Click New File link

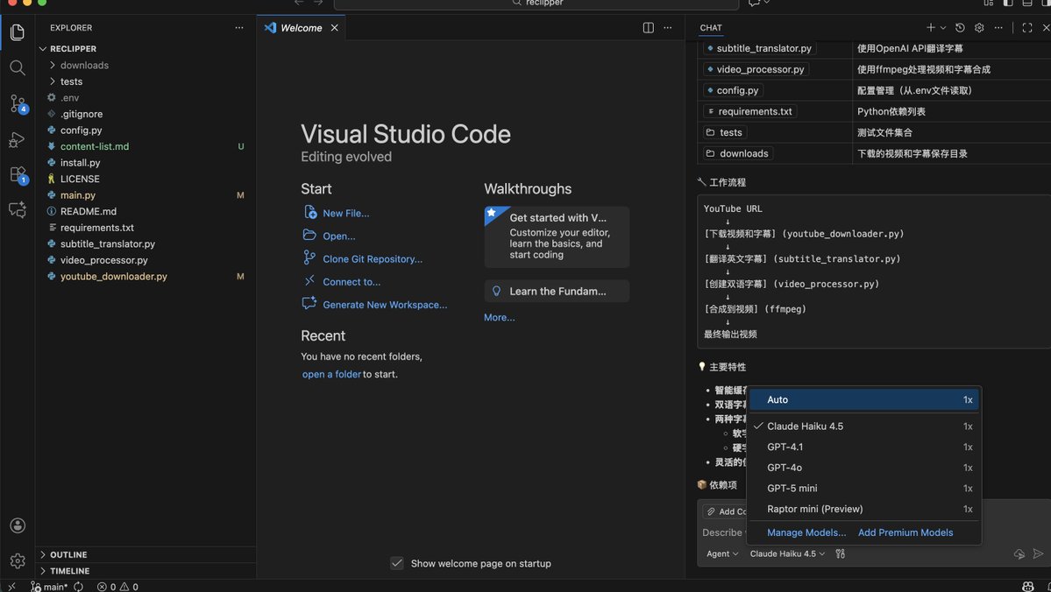tap(346, 213)
